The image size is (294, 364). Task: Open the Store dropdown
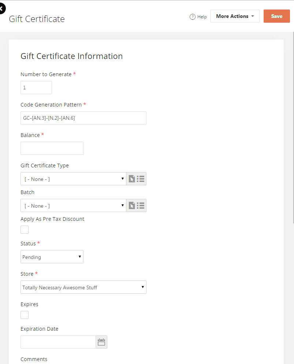pos(83,287)
